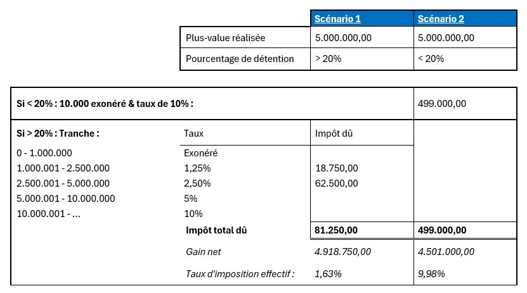Click the Si < 20% rule heading
Image resolution: width=527 pixels, height=293 pixels.
(x=104, y=103)
